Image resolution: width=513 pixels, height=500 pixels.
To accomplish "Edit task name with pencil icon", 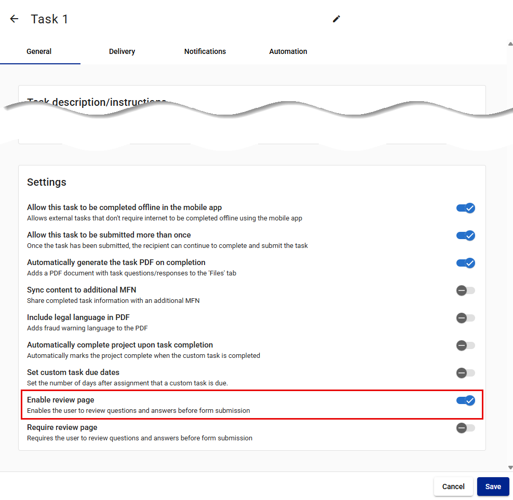I will coord(336,19).
